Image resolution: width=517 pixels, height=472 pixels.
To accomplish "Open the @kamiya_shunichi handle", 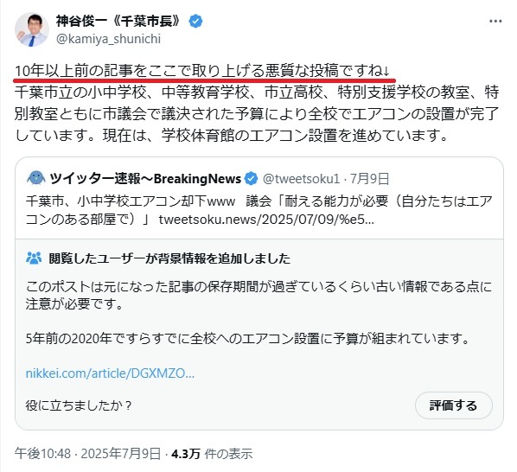I will 108,39.
